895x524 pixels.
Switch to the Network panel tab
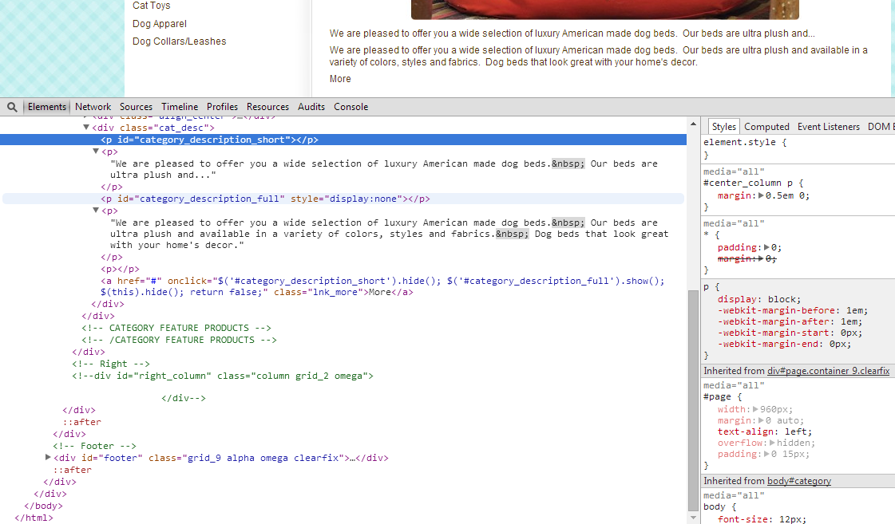tap(93, 107)
